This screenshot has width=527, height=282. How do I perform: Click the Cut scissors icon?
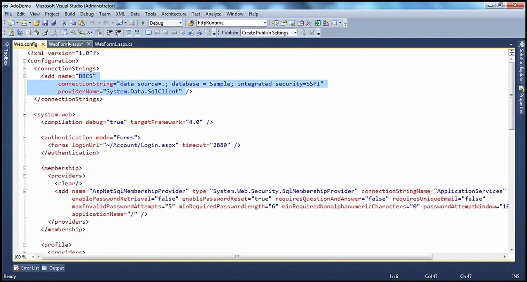[x=64, y=23]
